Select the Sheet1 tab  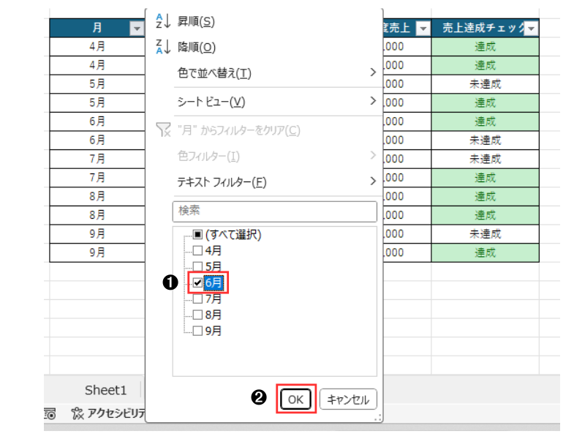[x=105, y=390]
